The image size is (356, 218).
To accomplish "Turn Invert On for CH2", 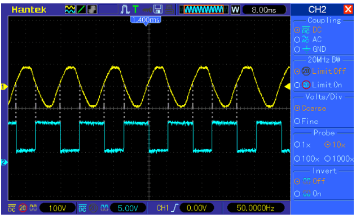I will (297, 194).
